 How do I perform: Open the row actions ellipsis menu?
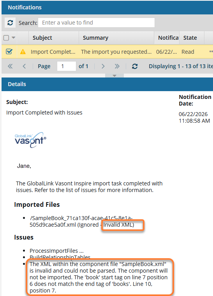211,51
